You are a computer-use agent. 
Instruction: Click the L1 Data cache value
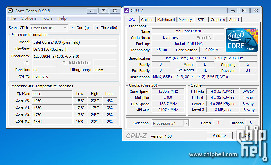pos(223,91)
